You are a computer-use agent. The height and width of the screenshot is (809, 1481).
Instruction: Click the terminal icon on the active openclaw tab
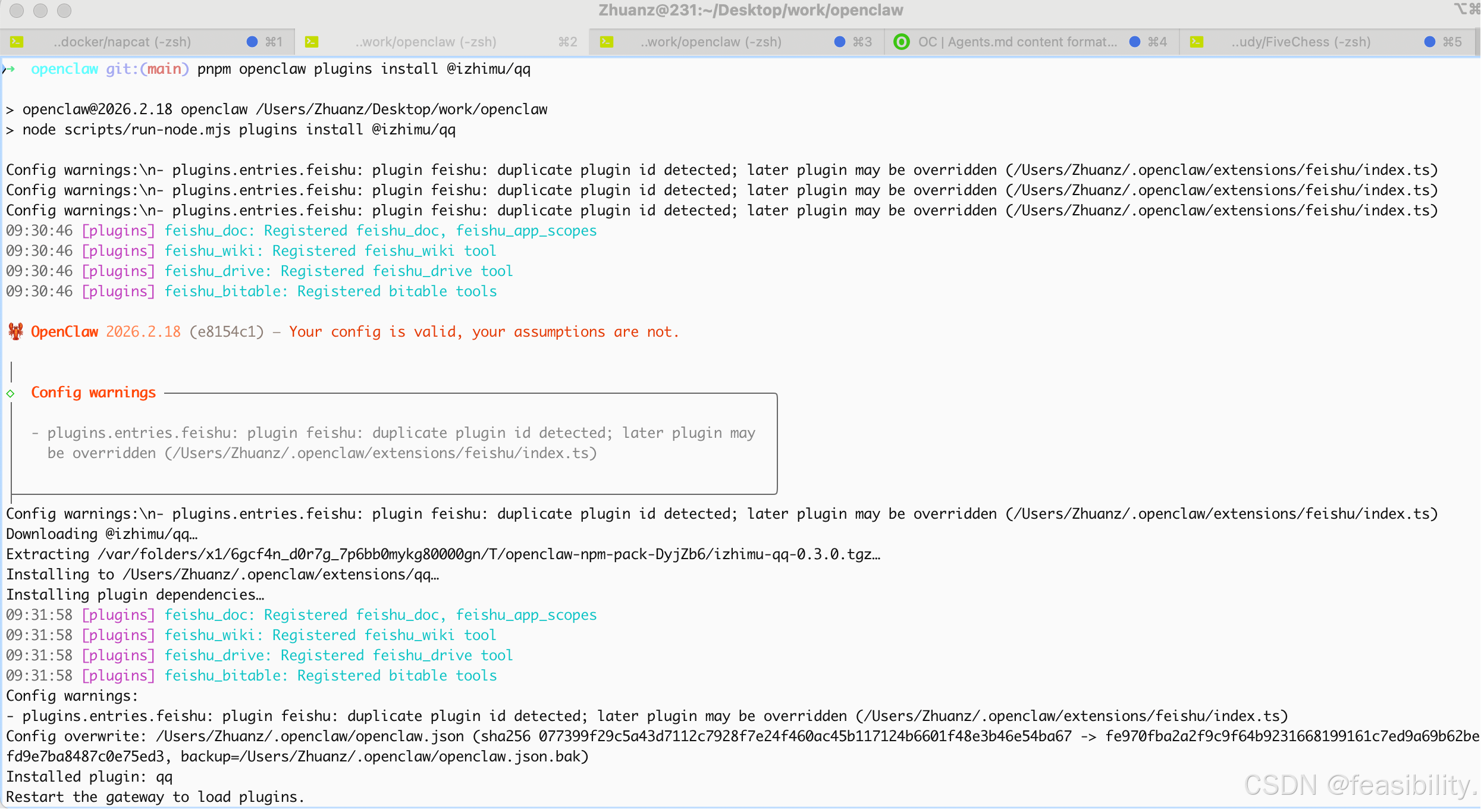pos(312,42)
